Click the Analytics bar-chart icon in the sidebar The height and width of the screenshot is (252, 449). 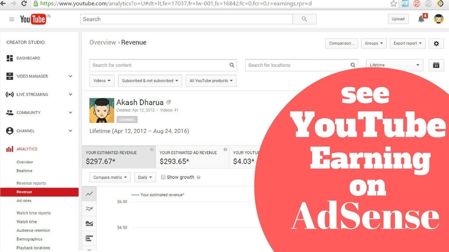click(10, 149)
